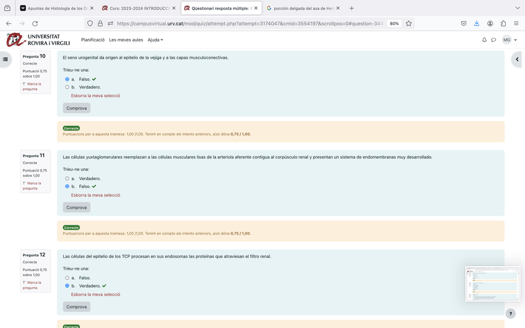This screenshot has width=525, height=328.
Task: Open the quiz navigation drawer icon
Action: click(6, 59)
